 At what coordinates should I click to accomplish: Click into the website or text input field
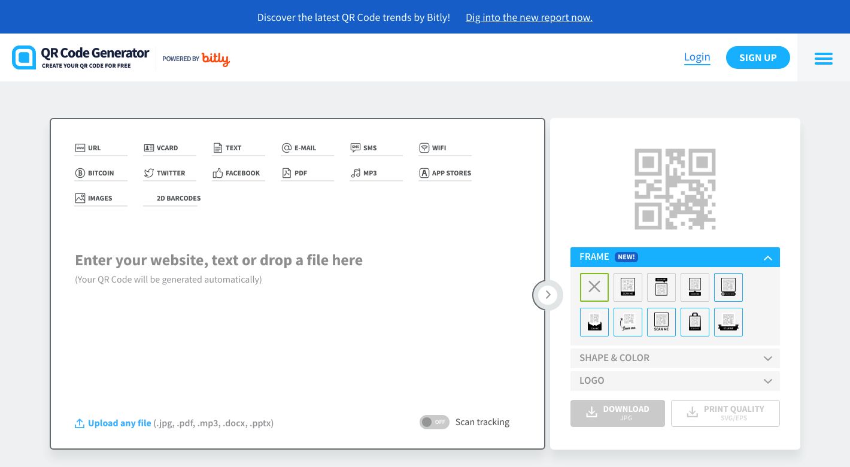tap(218, 260)
